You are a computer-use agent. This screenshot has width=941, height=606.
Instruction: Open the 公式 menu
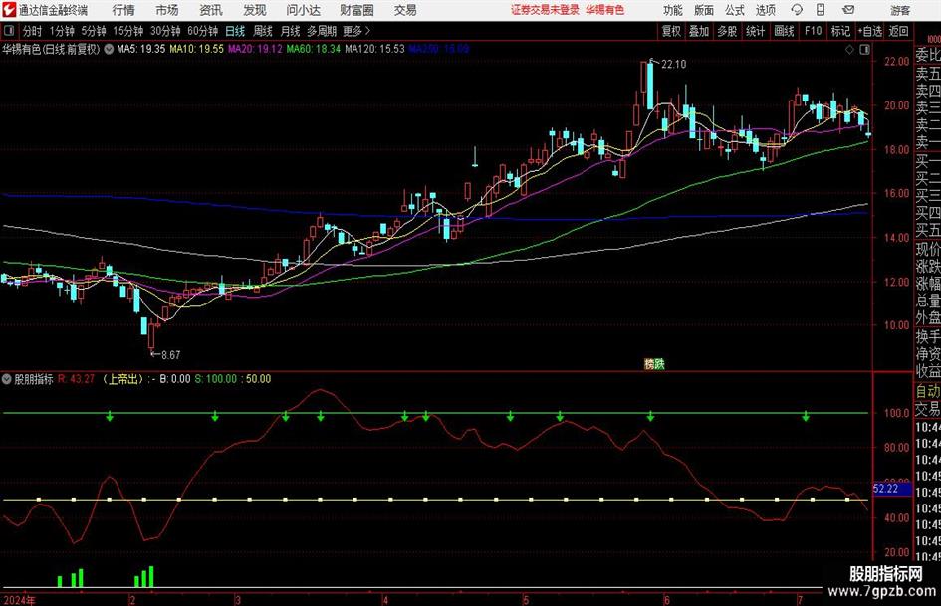pos(735,10)
